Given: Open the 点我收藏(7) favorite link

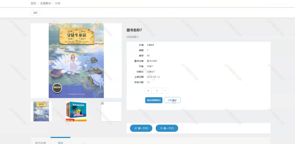Looking at the screenshot, I should click(x=133, y=37).
